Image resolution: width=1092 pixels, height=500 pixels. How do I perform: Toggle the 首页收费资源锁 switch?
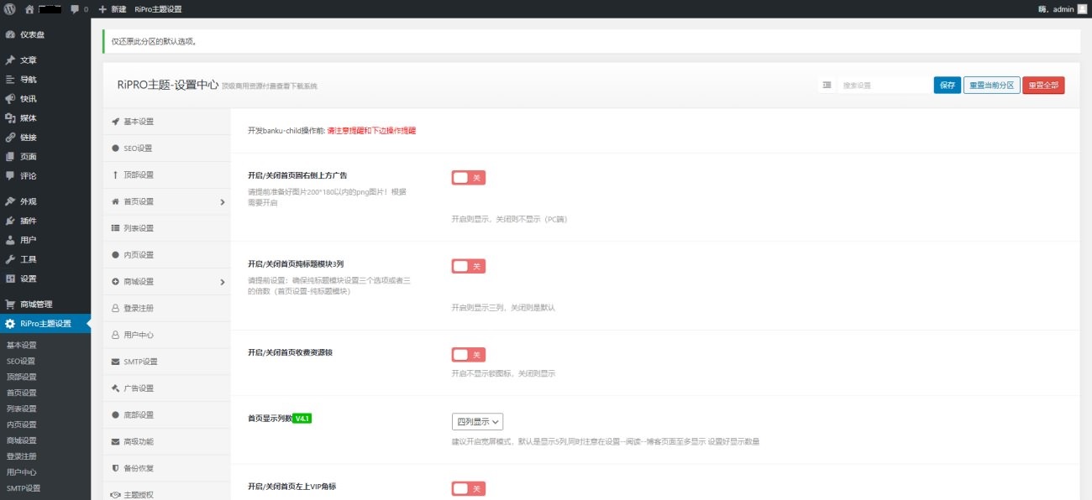[469, 355]
